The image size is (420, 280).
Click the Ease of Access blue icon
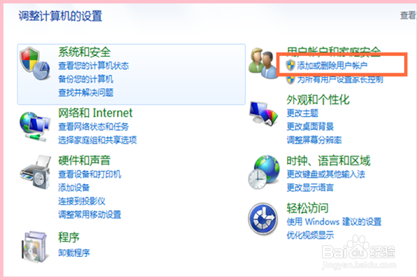pos(262,218)
